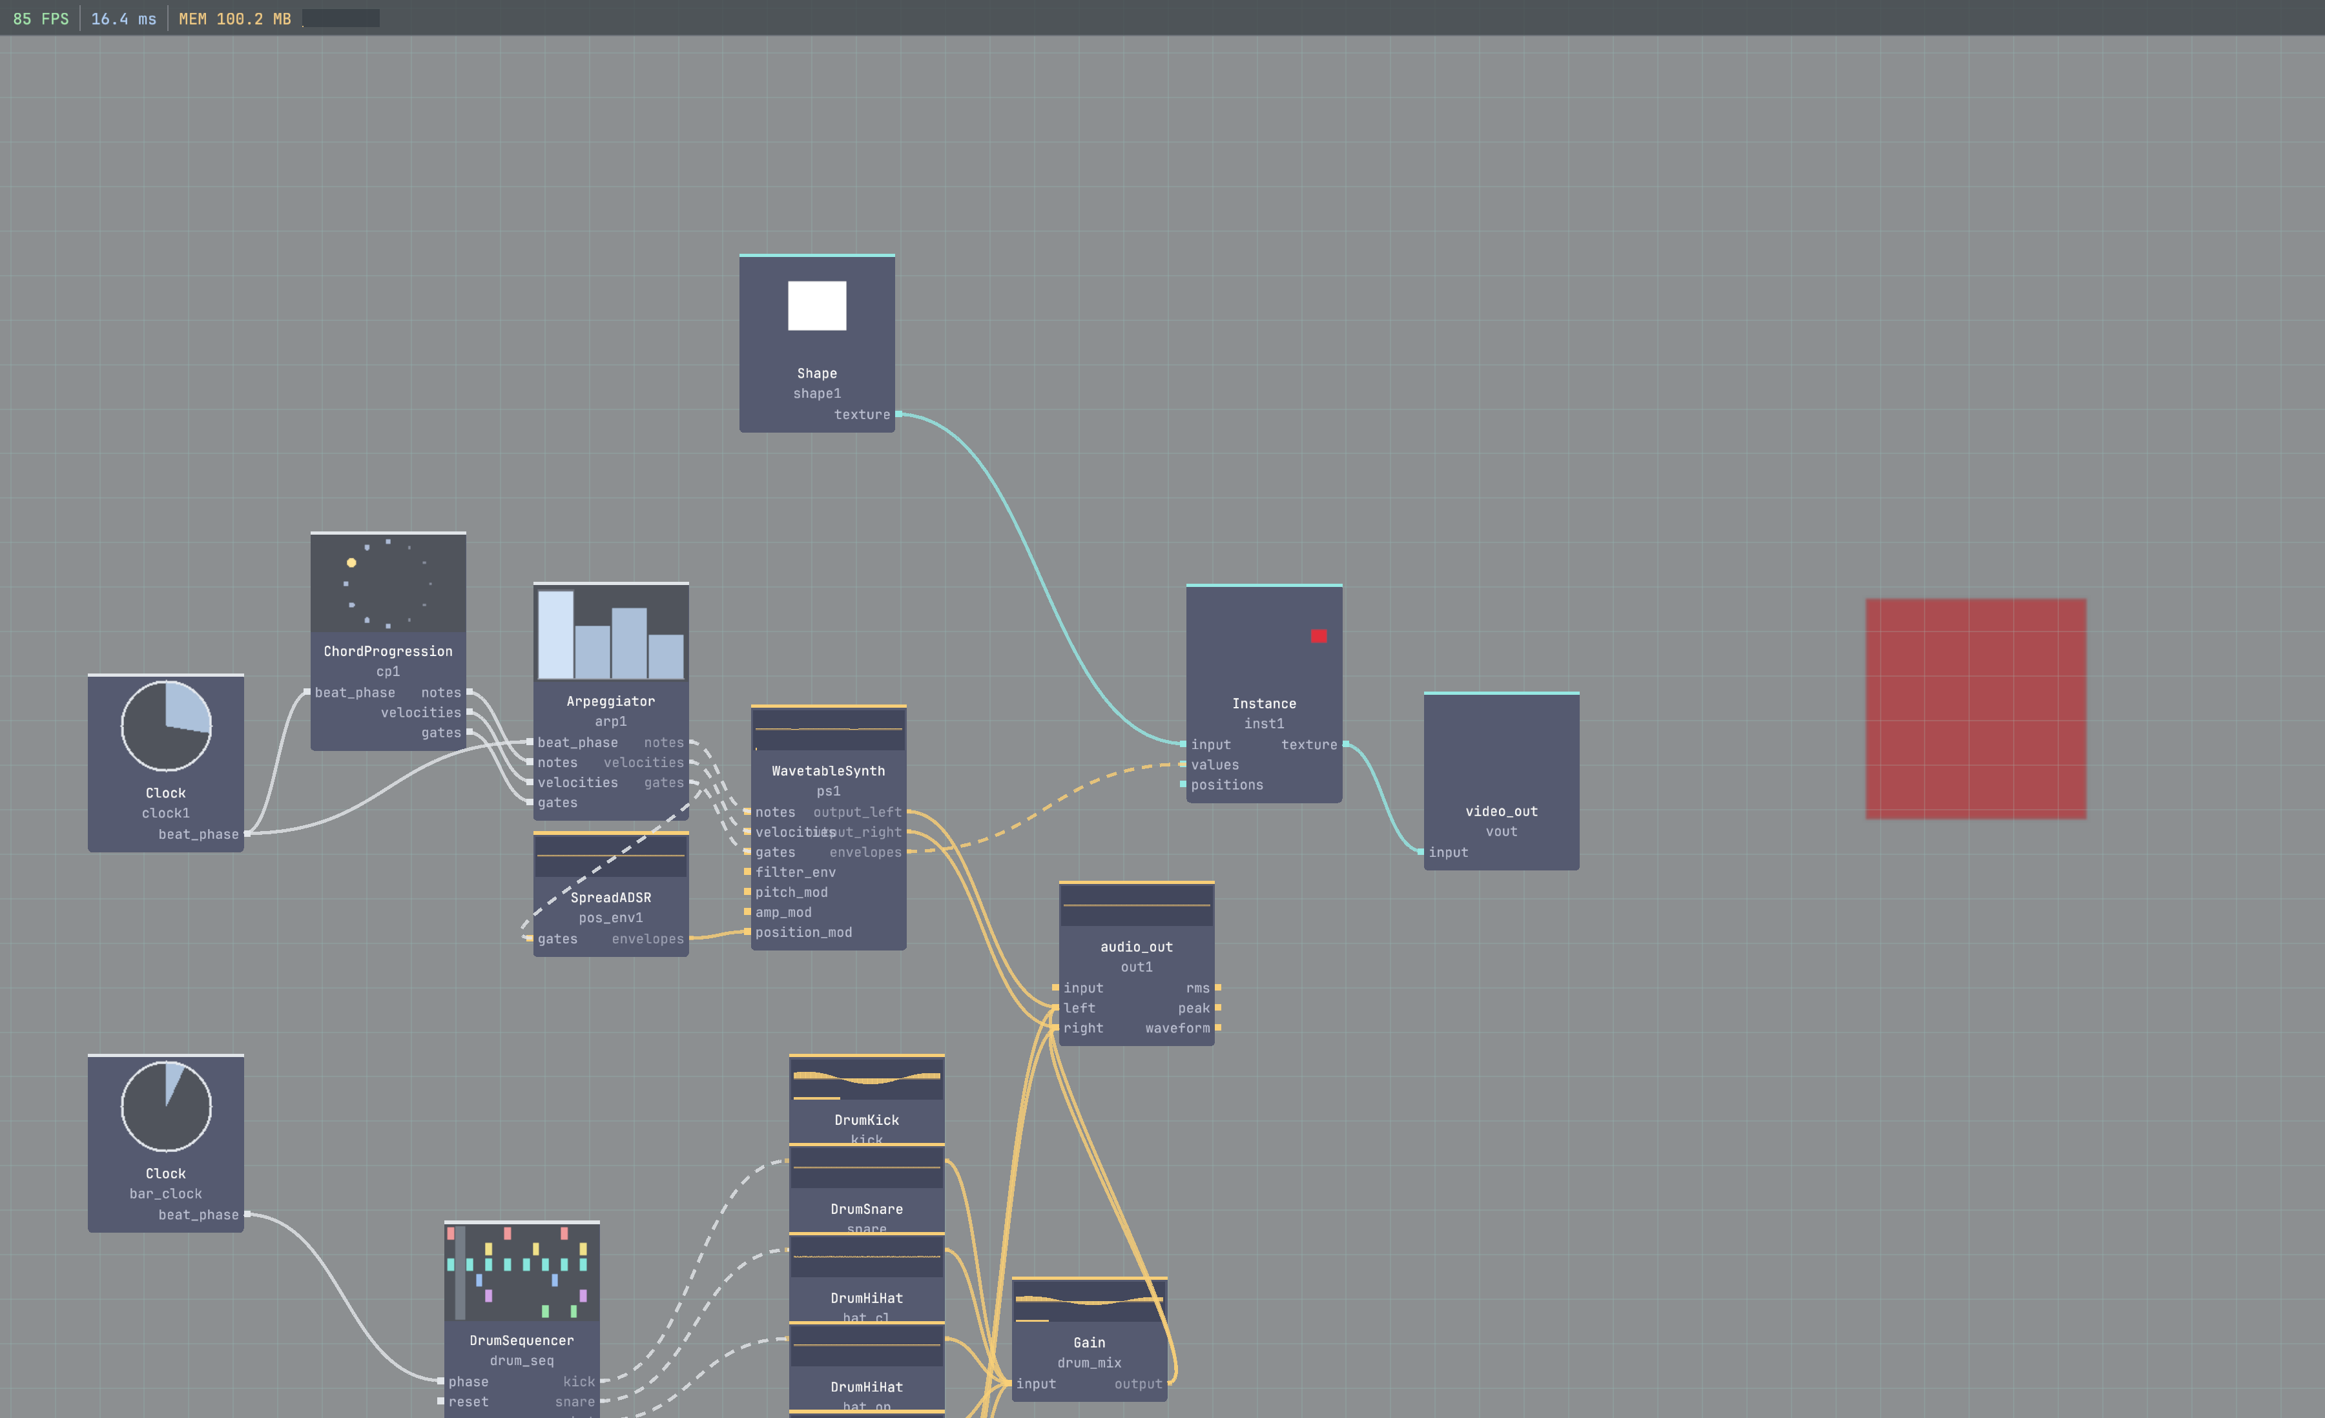2325x1418 pixels.
Task: Click the ChordProgression circle-of-dots preview
Action: tap(387, 584)
